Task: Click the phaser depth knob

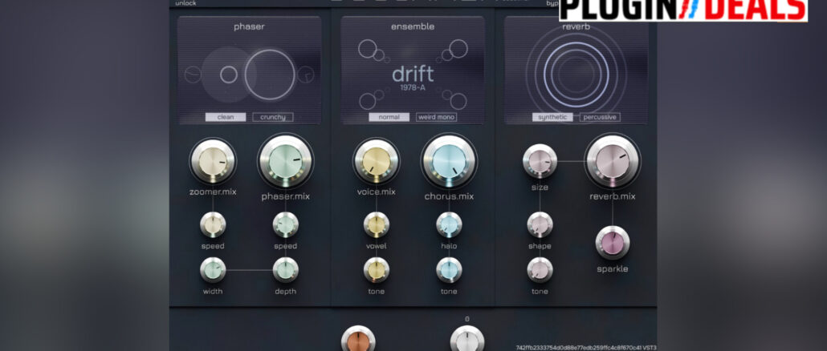Action: click(x=286, y=270)
